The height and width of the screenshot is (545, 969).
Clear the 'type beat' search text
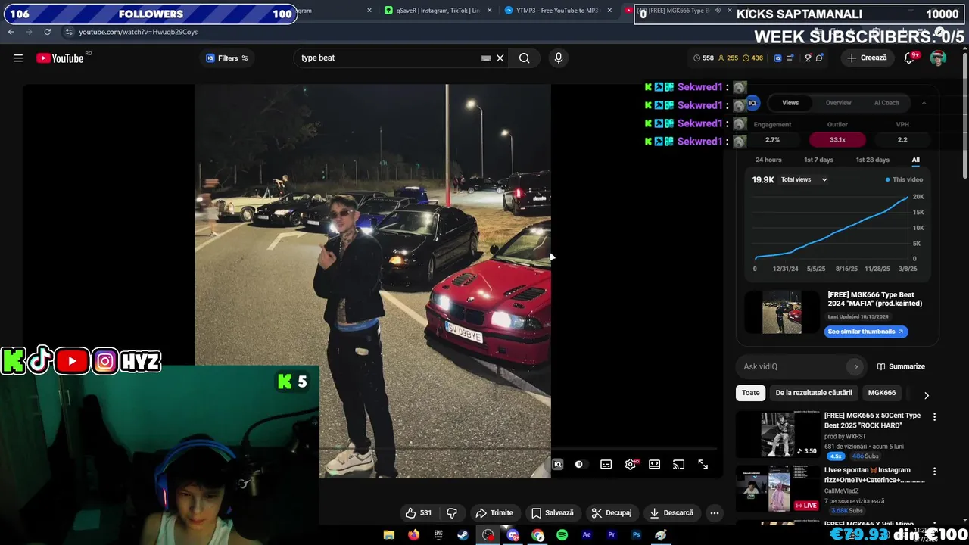(x=500, y=58)
